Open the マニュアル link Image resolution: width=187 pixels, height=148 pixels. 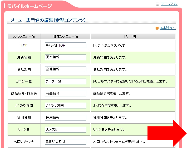tap(169, 4)
